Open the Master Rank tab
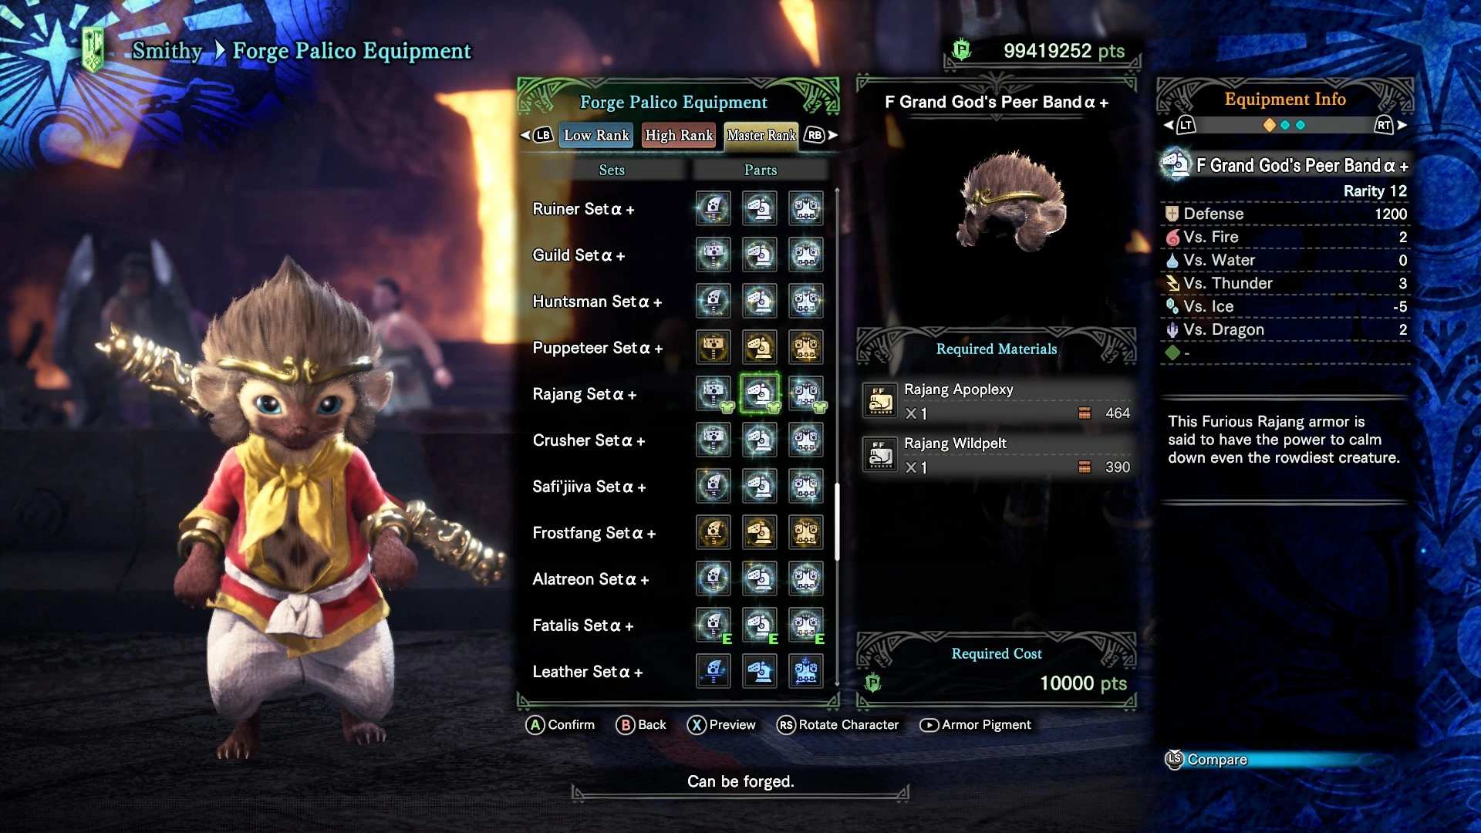The width and height of the screenshot is (1481, 833). coord(761,135)
